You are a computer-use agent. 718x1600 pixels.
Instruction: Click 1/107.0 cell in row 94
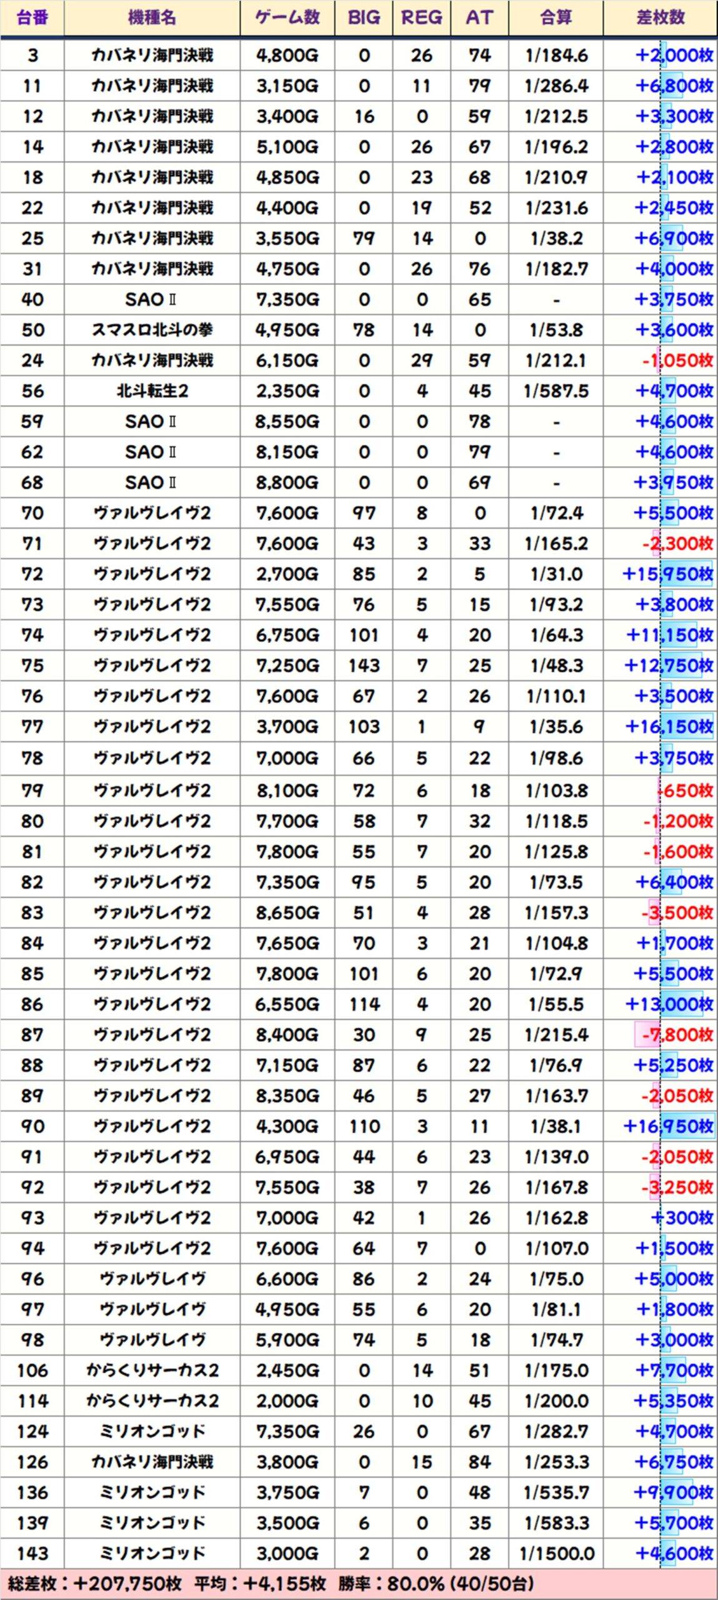pos(556,1249)
